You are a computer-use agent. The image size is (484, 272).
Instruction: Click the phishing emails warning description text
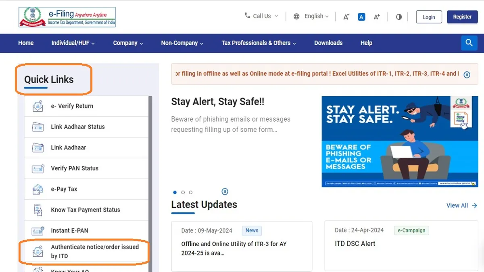click(x=231, y=125)
